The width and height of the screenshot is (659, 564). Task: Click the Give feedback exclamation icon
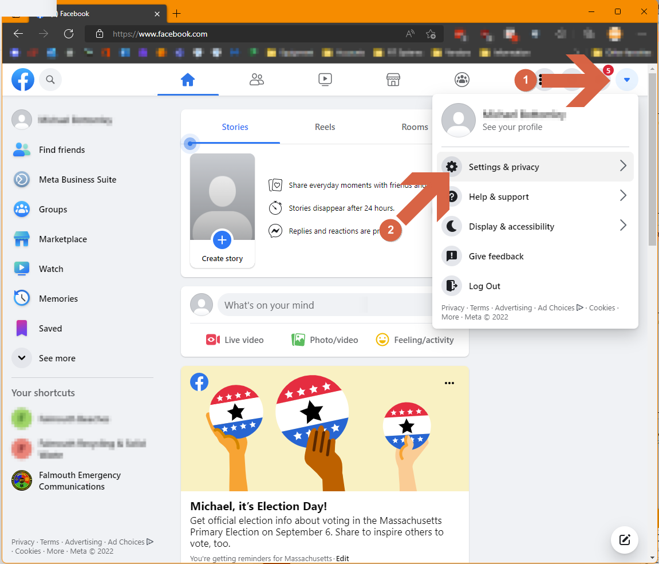tap(452, 257)
